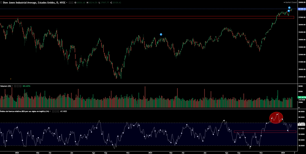Viewport: 306px width, 154px height.
Task: Click the 40.0000 RSI axis label
Action: point(302,140)
